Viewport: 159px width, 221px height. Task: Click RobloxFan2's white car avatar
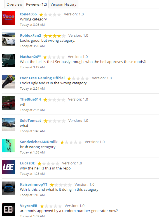coord(8,39)
